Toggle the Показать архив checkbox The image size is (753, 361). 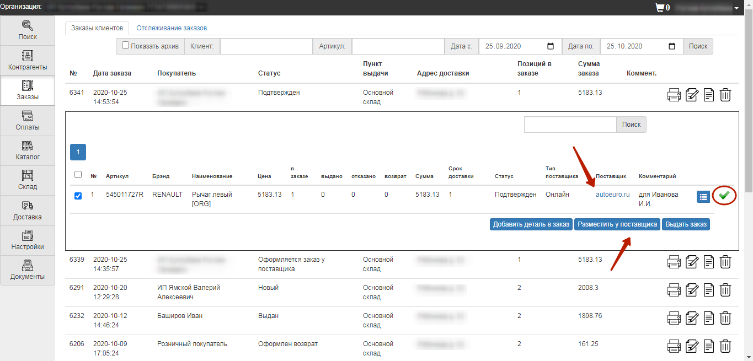[126, 46]
